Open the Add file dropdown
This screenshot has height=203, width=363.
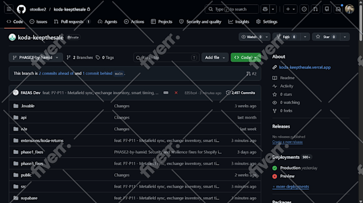215,58
